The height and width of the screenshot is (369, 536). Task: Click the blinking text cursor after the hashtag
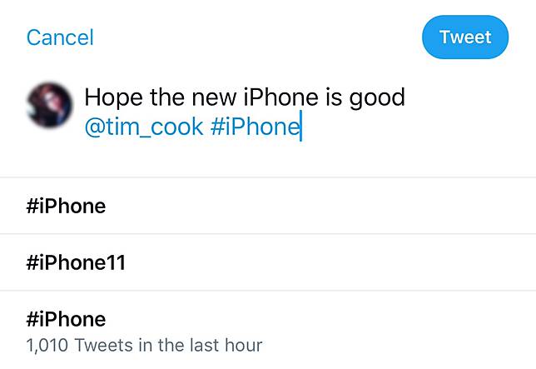[300, 127]
